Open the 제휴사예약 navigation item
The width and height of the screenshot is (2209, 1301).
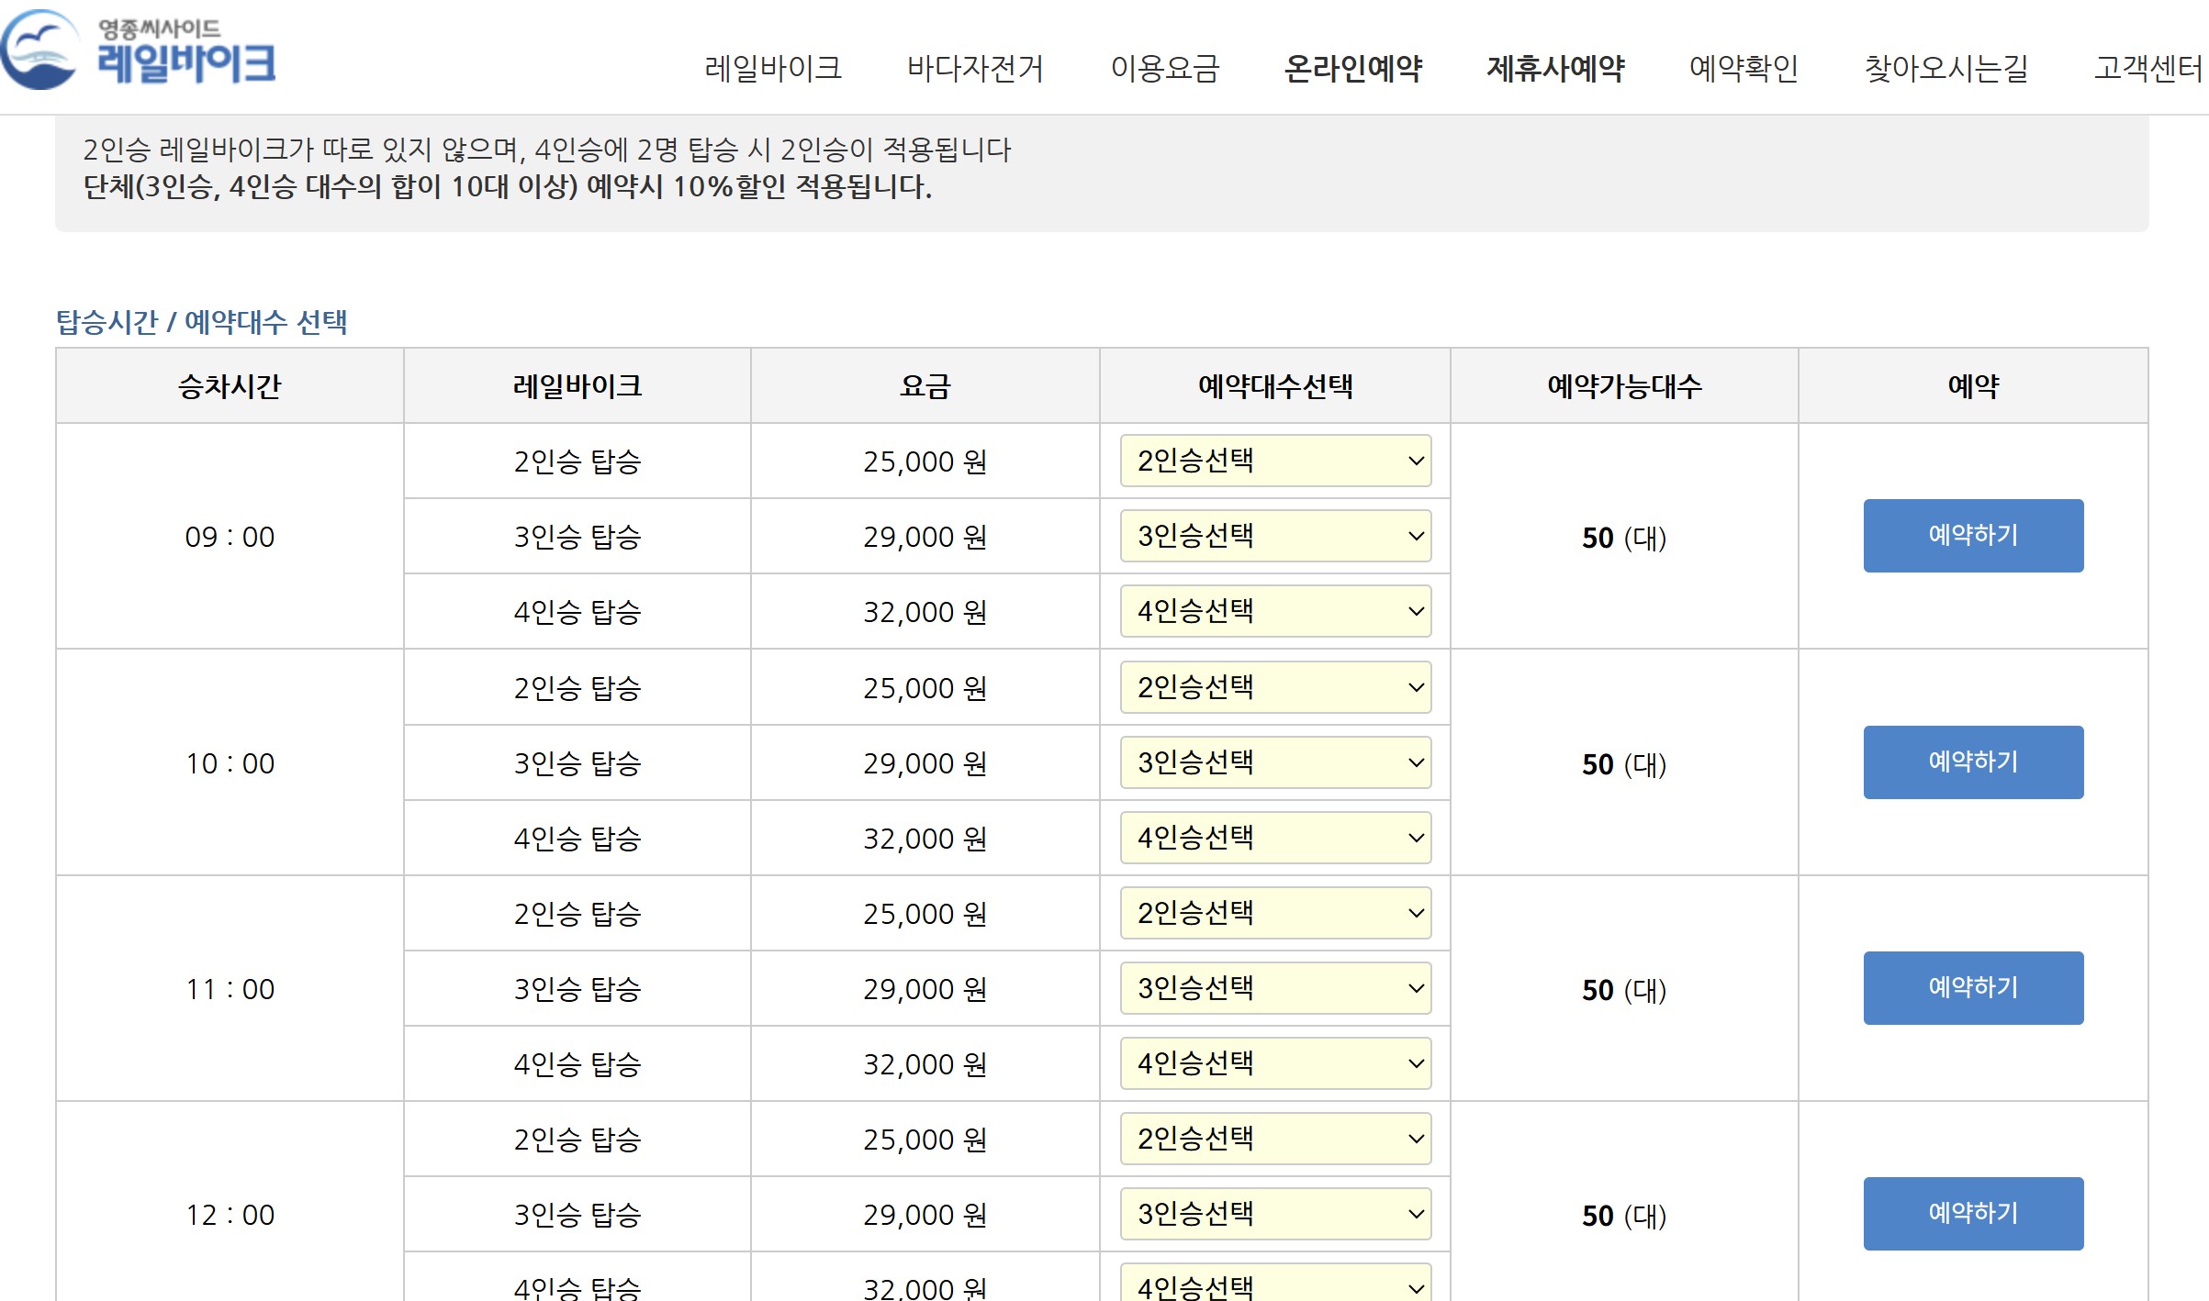[1555, 68]
